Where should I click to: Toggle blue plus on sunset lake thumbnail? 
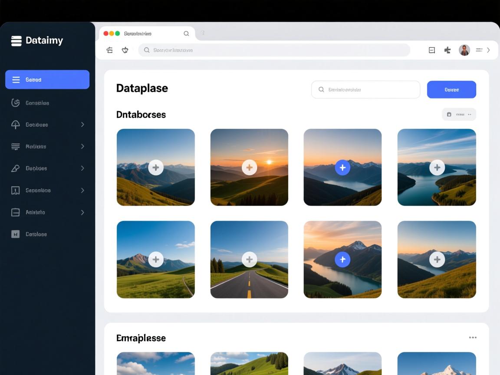tap(342, 168)
